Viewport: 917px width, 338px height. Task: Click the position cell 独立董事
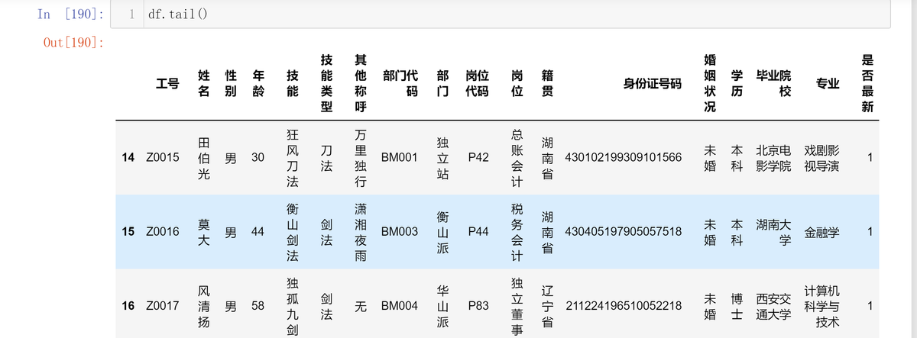coord(517,306)
